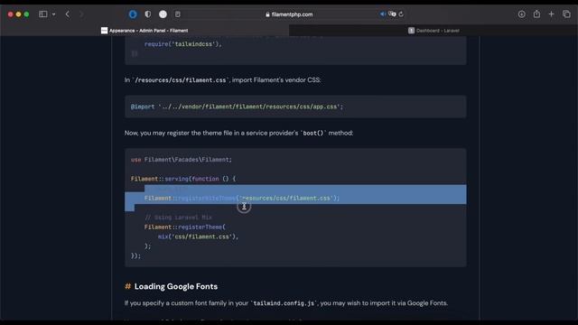Open the Downloads icon

pyautogui.click(x=522, y=14)
